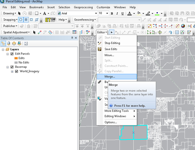195x150 pixels.
Task: Open the Create Features window icon
Action: point(189,32)
